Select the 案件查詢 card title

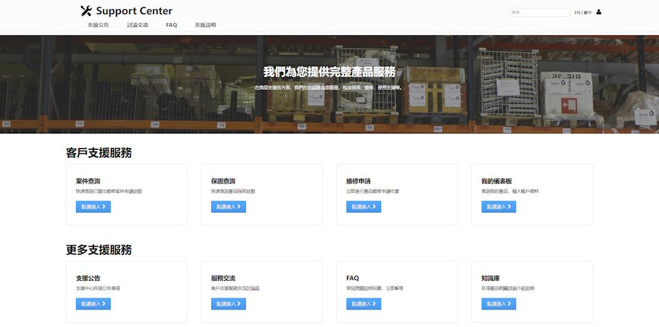[x=88, y=182]
